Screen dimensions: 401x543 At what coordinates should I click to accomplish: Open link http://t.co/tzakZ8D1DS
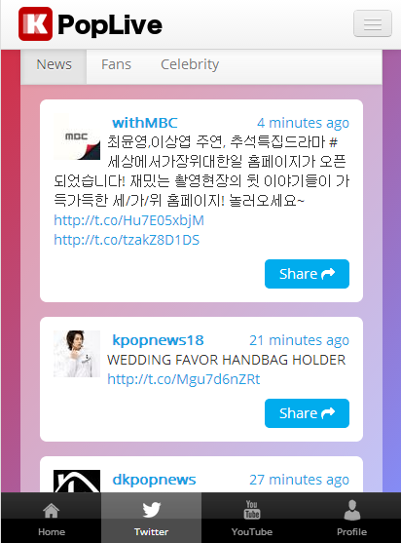pos(127,240)
